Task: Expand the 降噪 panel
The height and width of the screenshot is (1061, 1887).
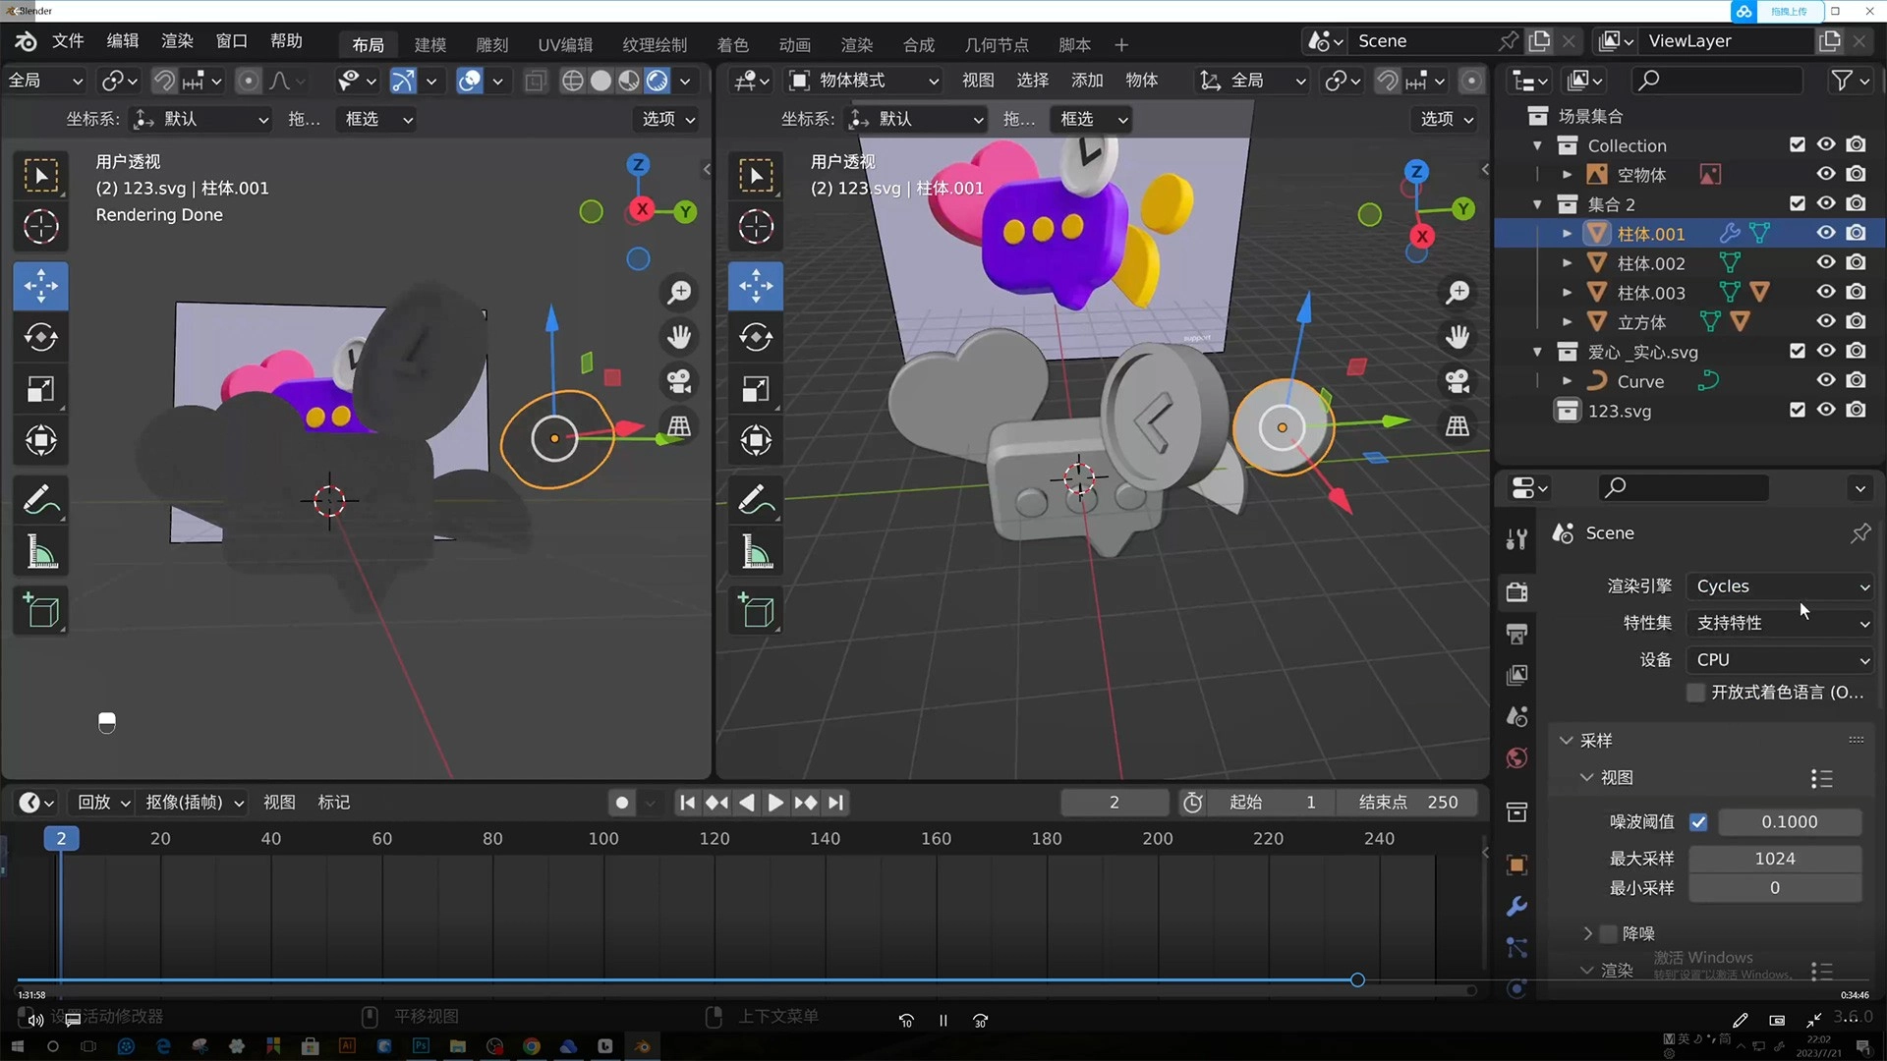Action: (1587, 933)
